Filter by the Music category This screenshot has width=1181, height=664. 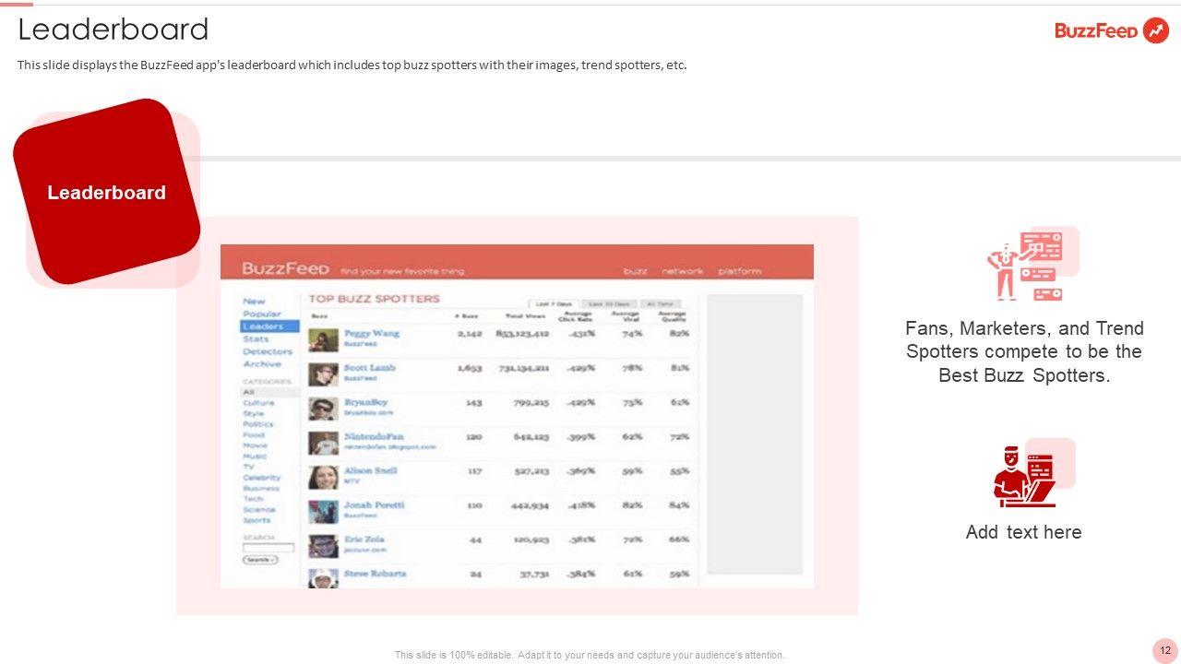click(256, 456)
